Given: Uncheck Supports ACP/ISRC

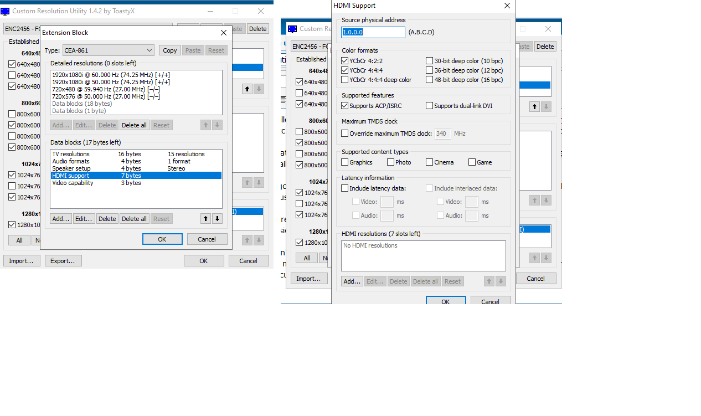Looking at the screenshot, I should (x=345, y=106).
